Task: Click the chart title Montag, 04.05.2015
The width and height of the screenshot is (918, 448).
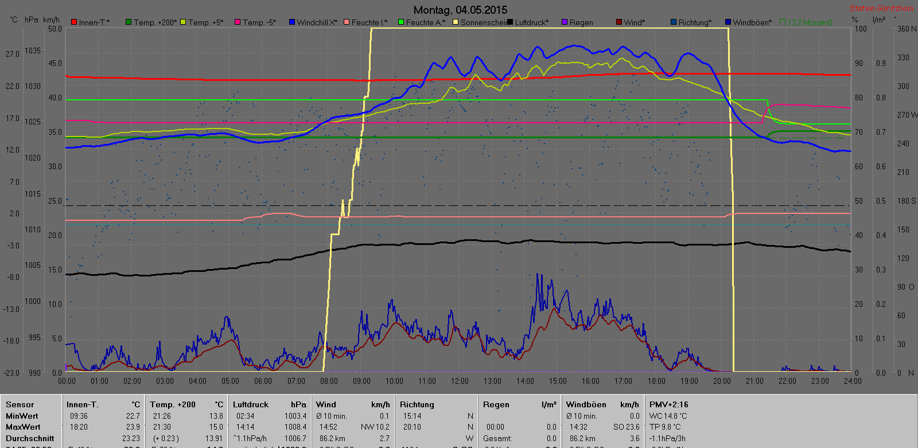Action: coord(460,10)
